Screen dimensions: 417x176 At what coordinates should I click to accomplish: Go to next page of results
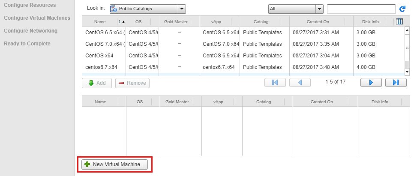click(x=371, y=83)
